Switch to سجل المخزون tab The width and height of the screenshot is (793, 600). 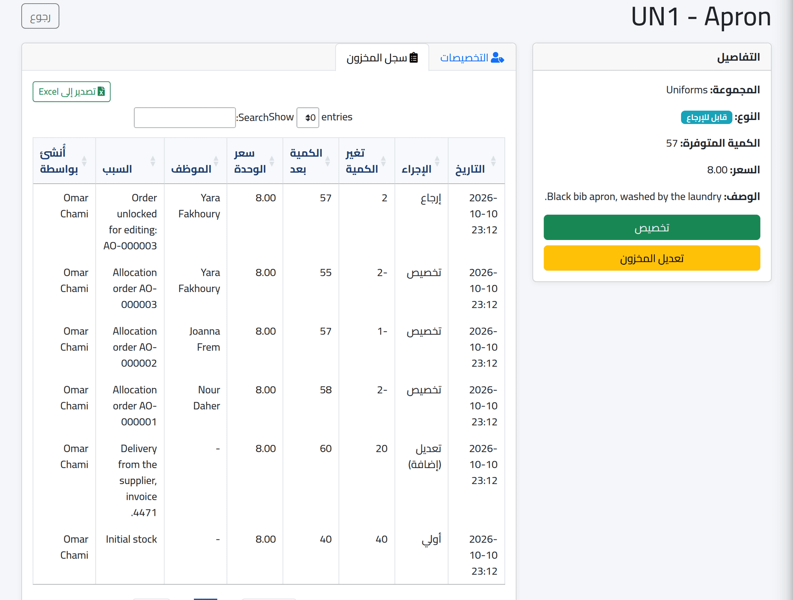point(382,58)
